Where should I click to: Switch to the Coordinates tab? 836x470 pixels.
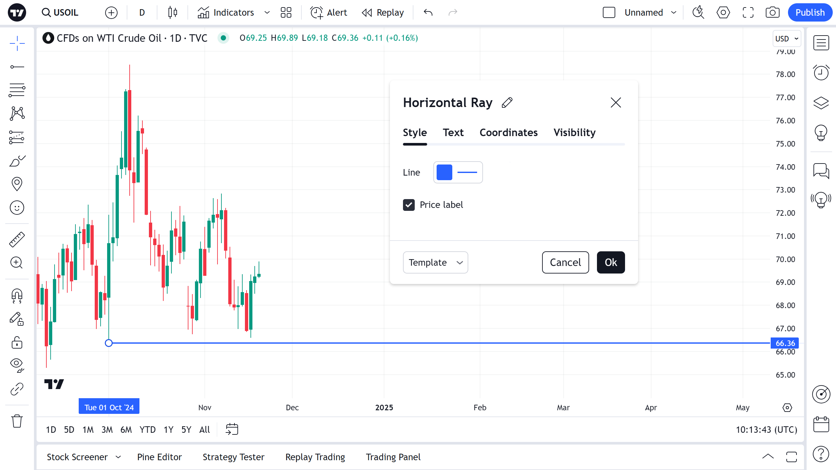508,133
